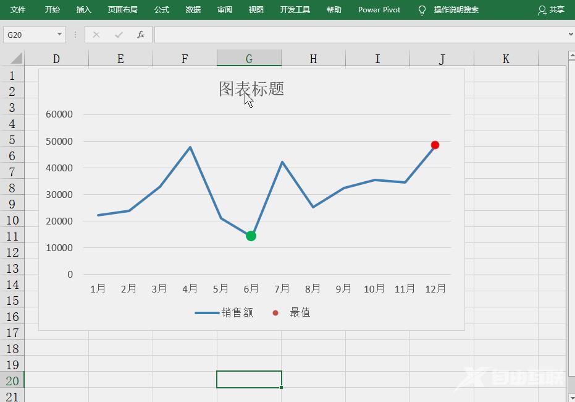
Task: Open the 文件 menu
Action: [x=17, y=10]
